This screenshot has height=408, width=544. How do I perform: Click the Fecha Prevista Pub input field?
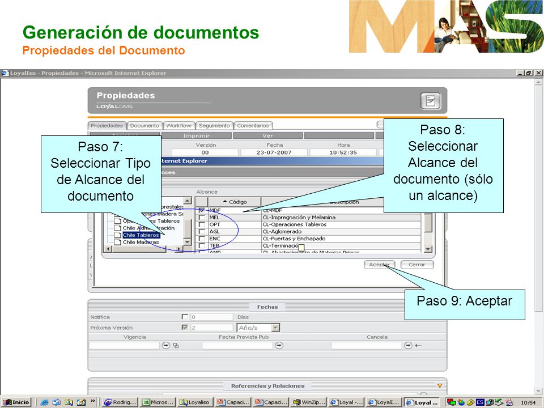237,346
